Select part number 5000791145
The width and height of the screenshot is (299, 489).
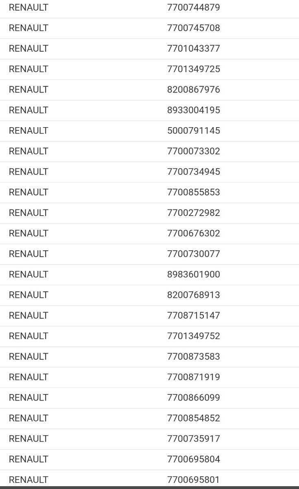click(193, 130)
